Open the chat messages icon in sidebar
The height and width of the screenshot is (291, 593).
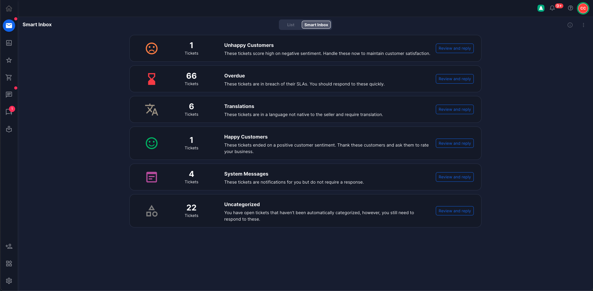pos(9,95)
